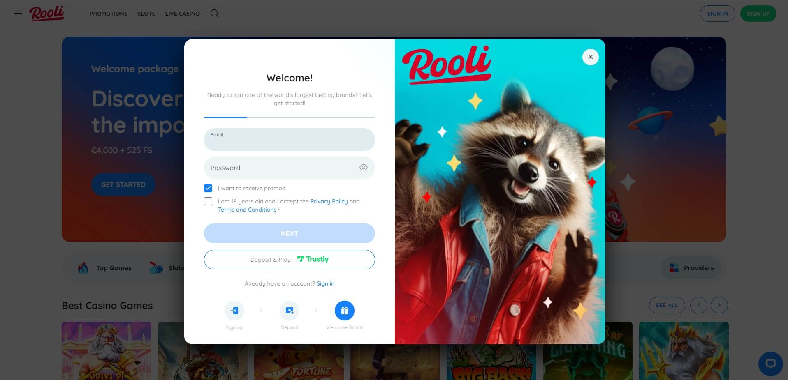The image size is (788, 380).
Task: Click the Welcome Bonus gift icon
Action: [x=345, y=311]
